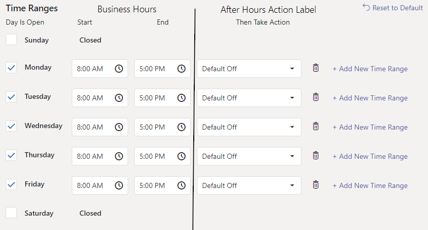Uncheck the Monday open checkbox
The image size is (428, 230).
[11, 68]
